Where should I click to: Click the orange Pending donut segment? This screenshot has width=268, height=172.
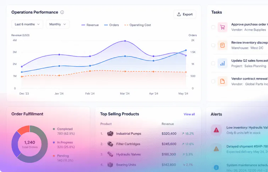point(24,130)
